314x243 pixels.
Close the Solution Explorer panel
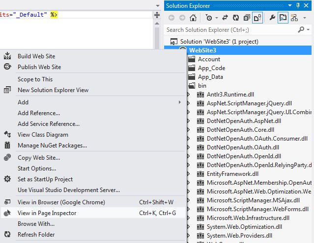tap(306, 5)
